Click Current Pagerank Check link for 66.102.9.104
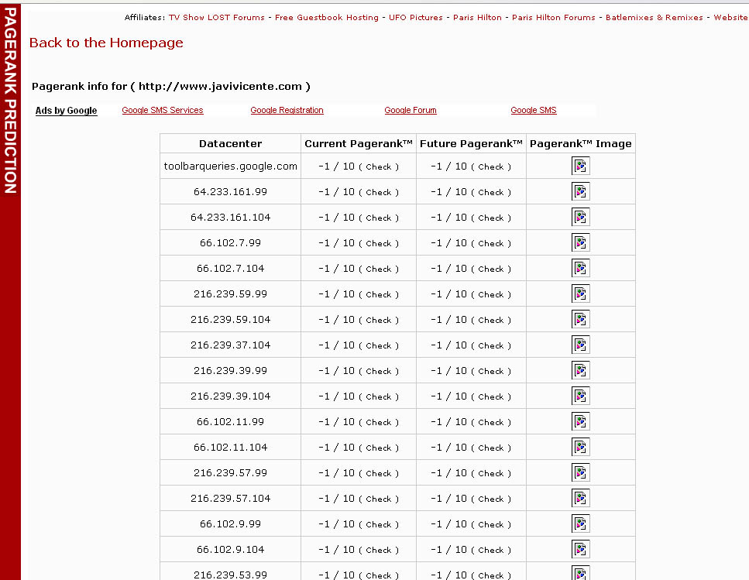The image size is (749, 580). [378, 550]
